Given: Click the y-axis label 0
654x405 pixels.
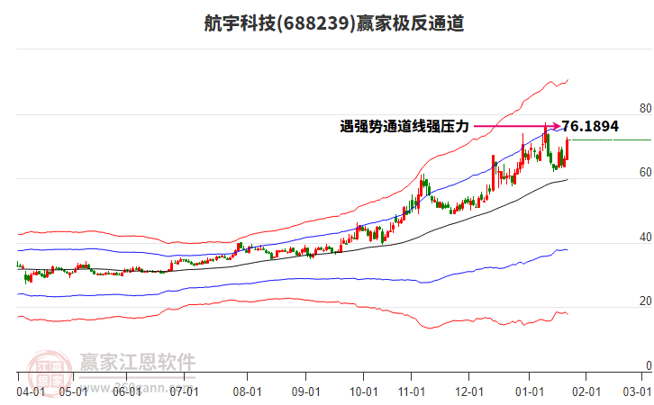Looking at the screenshot, I should pyautogui.click(x=649, y=365).
